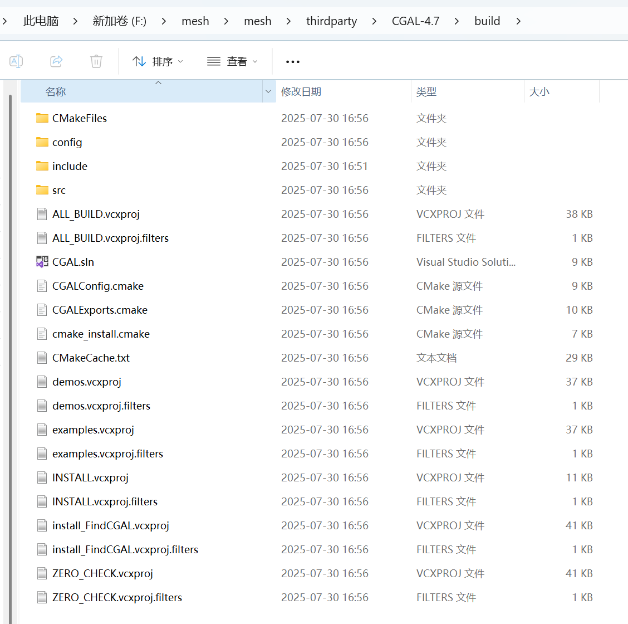
Task: Sort by the 大小 column header
Action: 562,91
